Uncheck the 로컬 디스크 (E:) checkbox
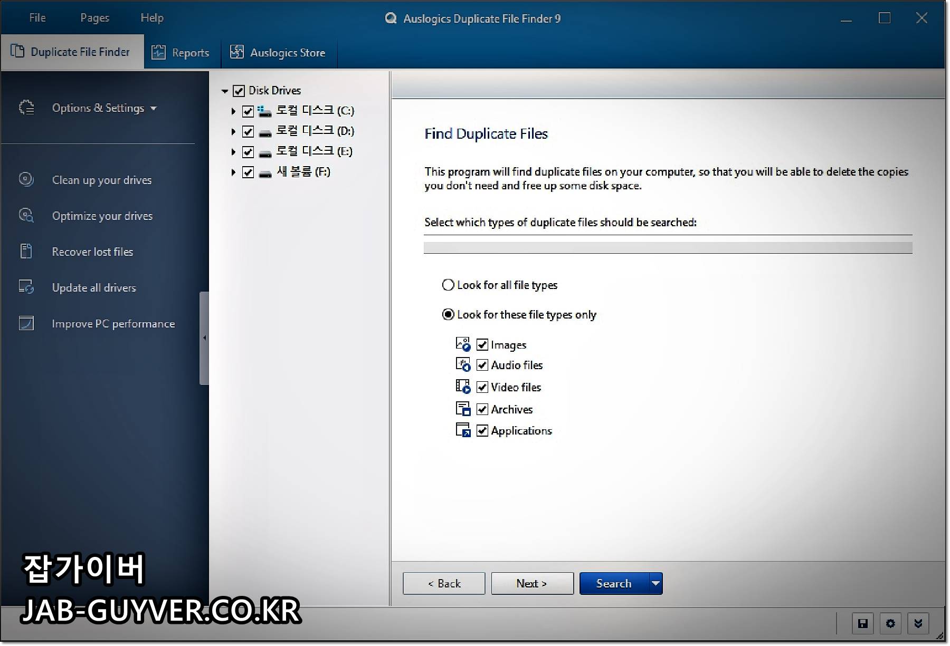The height and width of the screenshot is (646, 950). coord(248,152)
